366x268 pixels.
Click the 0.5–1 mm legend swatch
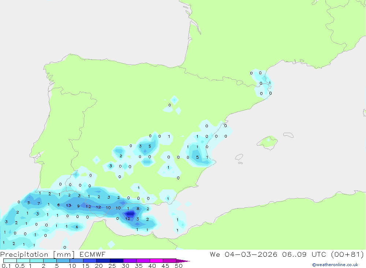(23, 261)
